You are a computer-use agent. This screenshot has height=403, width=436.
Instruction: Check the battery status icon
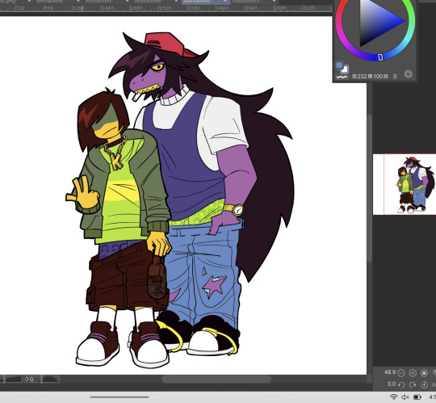point(417,397)
